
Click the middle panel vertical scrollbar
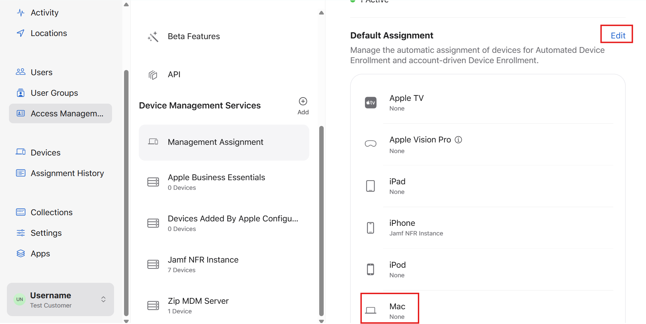pos(321,220)
